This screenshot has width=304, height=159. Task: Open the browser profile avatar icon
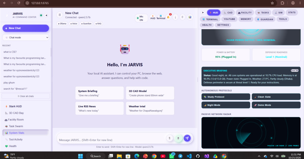293,3
